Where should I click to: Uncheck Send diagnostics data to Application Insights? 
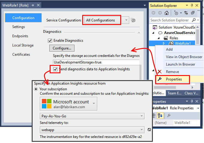click(55, 69)
